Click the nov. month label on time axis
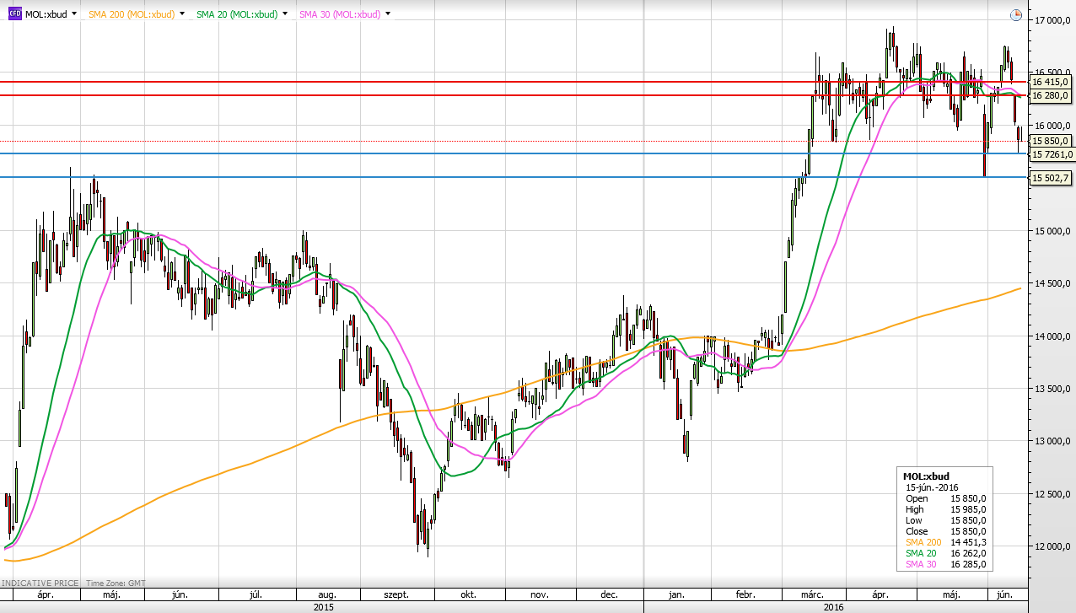1076x613 pixels. tap(540, 594)
